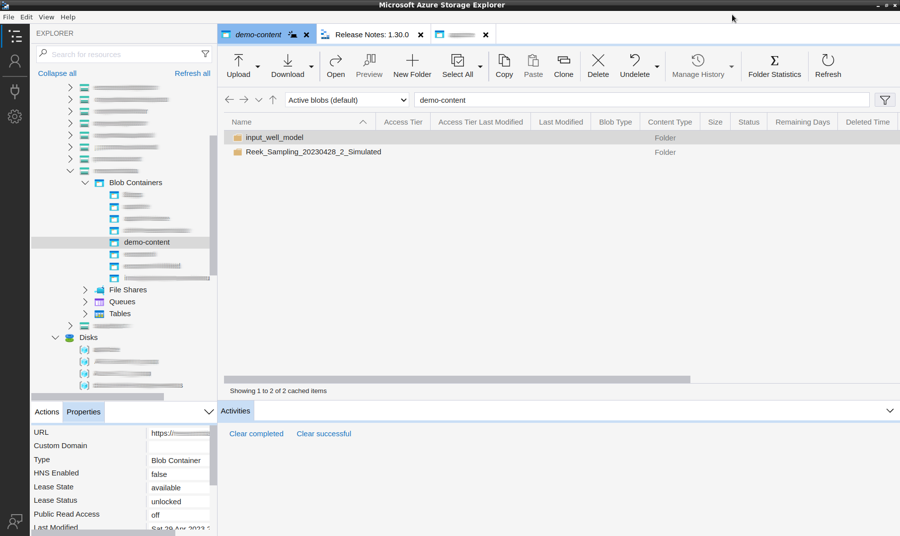Click the Select All toolbar button
This screenshot has height=536, width=900.
pos(457,66)
